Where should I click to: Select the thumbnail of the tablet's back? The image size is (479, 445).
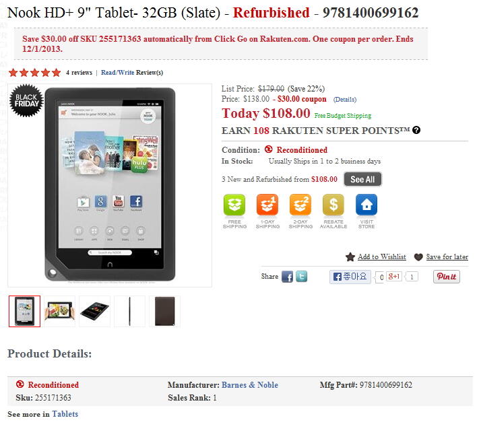[x=164, y=311]
